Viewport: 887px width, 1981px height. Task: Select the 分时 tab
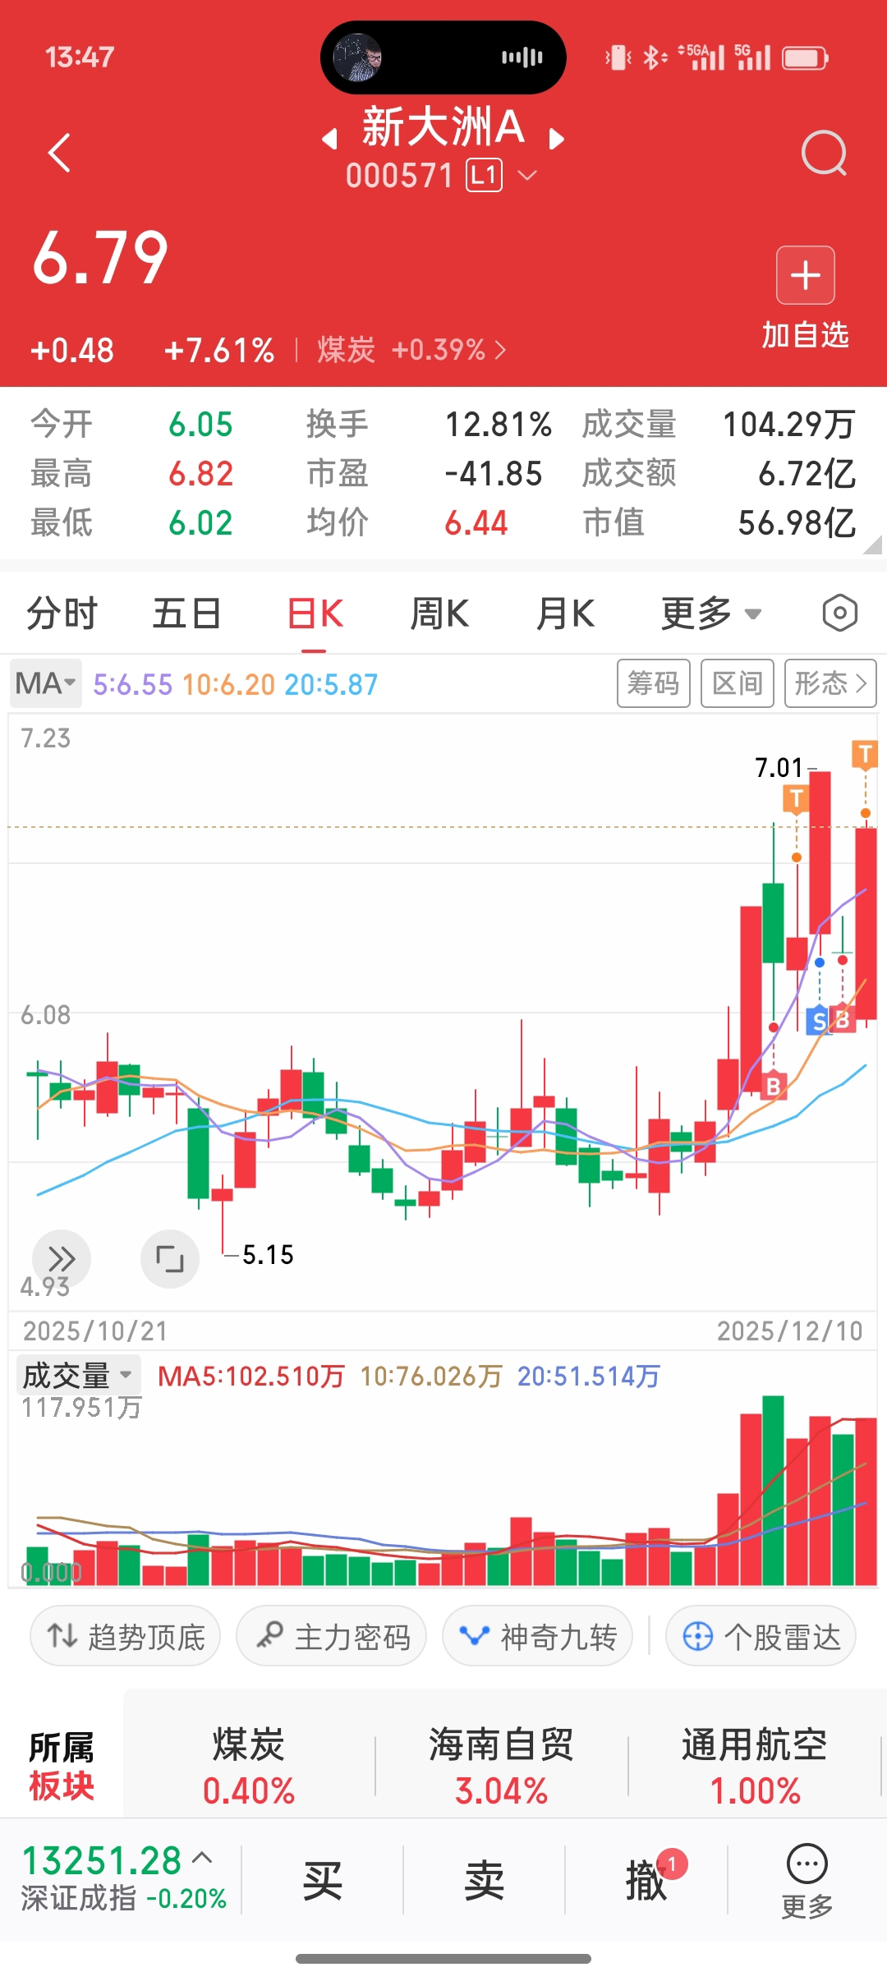[62, 614]
